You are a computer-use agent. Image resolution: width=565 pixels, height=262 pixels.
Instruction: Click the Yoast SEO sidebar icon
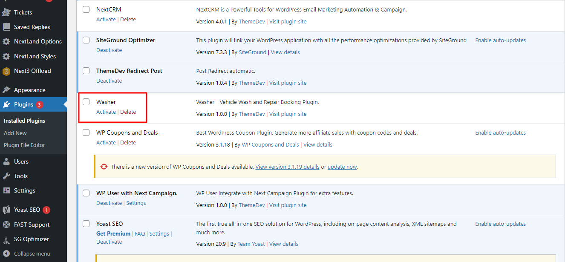point(6,210)
